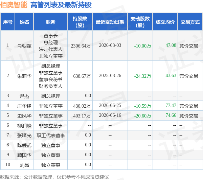Viewport: 203px width, 180px height.
Task: Click the 638.67万 holdings value
Action: click(x=82, y=76)
